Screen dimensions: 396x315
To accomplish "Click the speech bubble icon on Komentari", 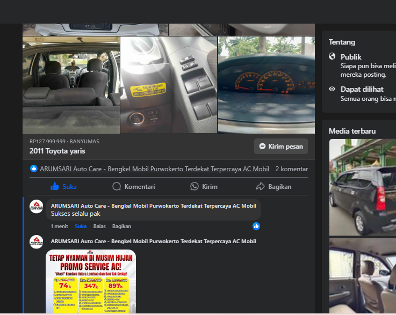I will (x=117, y=186).
